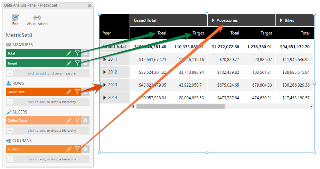Click cell 1,278,760.91

[x=260, y=47]
